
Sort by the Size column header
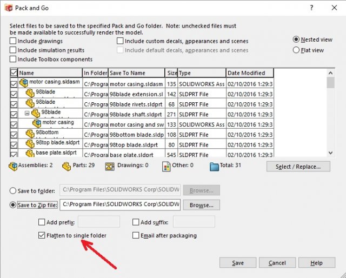click(x=171, y=73)
